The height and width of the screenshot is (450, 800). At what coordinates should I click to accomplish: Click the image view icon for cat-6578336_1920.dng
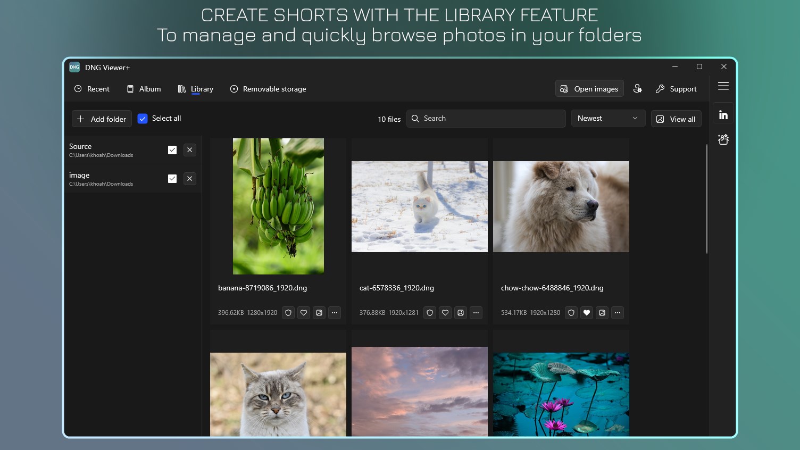click(461, 313)
